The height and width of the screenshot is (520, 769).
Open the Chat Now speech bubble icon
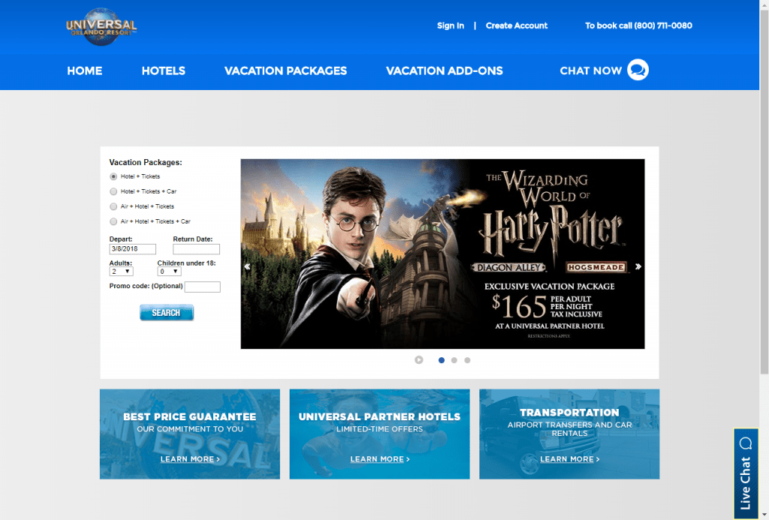coord(638,70)
